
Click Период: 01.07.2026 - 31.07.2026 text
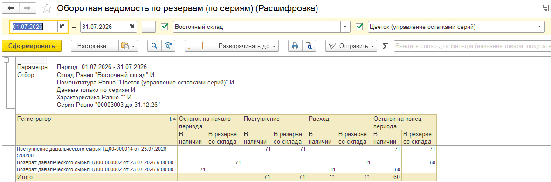[102, 67]
